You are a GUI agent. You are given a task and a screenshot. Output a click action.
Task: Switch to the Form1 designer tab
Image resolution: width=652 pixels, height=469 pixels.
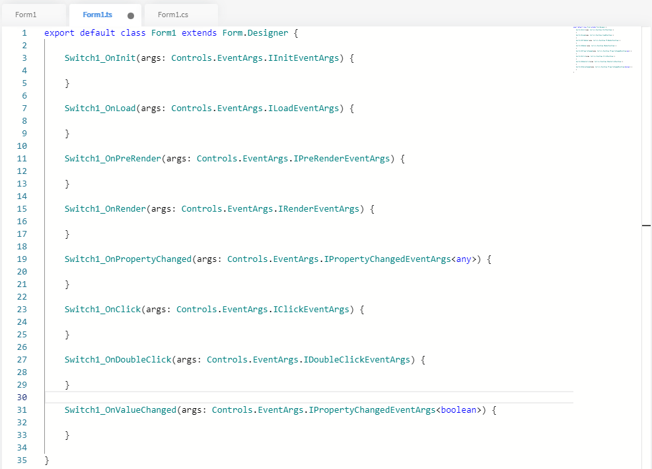click(x=26, y=15)
